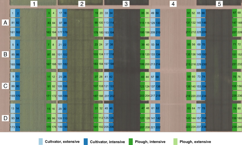
Task: Click the Cultivator extensive light blue legend swatch
Action: [41, 141]
